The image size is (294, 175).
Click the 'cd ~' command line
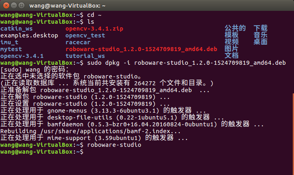(x=51, y=15)
